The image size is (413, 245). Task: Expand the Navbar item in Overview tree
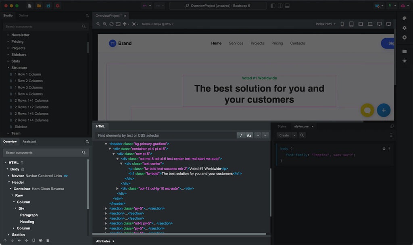pyautogui.click(x=8, y=176)
